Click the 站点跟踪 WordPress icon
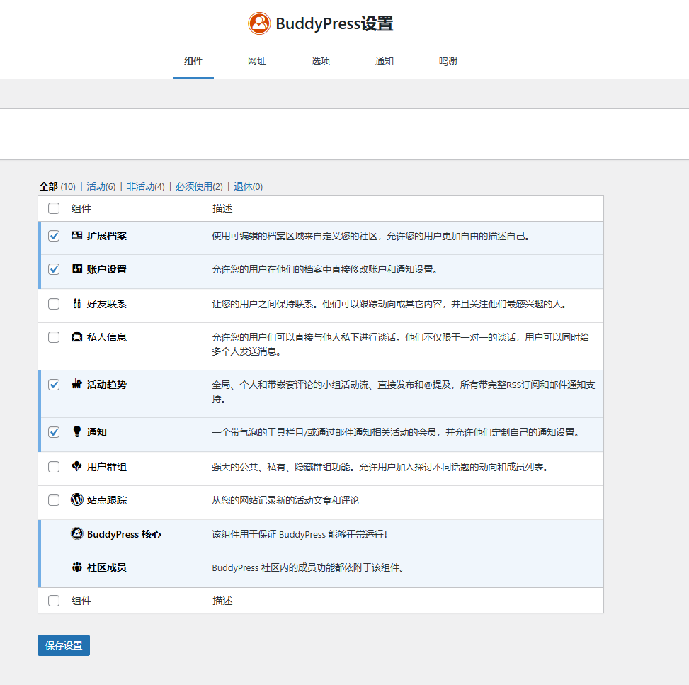Viewport: 689px width, 685px height. tap(77, 499)
